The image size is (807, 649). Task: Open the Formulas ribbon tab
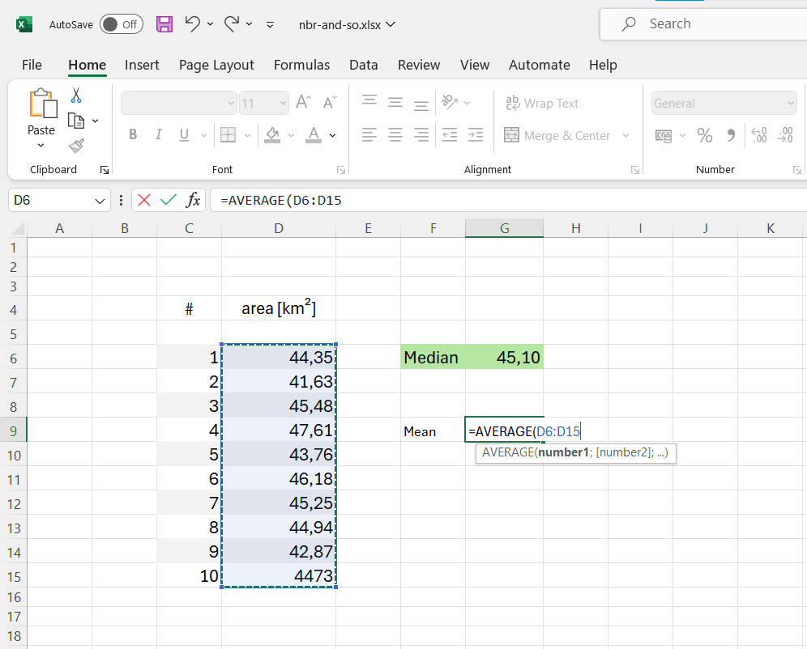click(x=301, y=65)
